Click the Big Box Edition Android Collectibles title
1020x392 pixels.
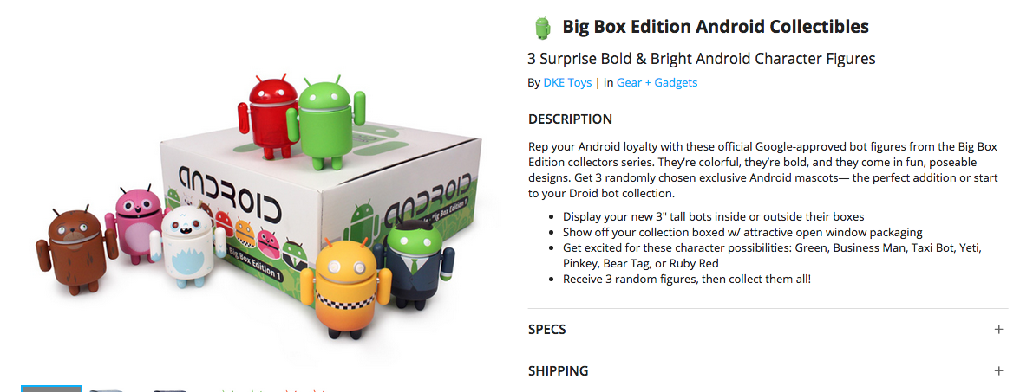(x=716, y=27)
